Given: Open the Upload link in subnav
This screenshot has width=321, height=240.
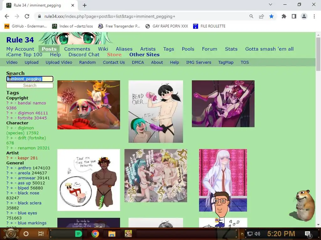Looking at the screenshot, I should 32,62.
